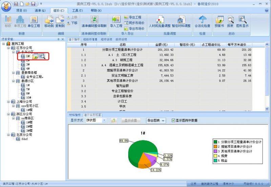The width and height of the screenshot is (271, 187).
Task: Select the 造价指标 panel tab
Action: 74,39
